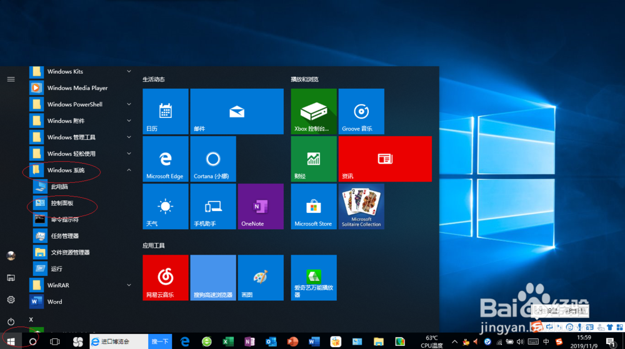Click the Windows Start button
Screen dimensions: 625x349
pyautogui.click(x=11, y=342)
